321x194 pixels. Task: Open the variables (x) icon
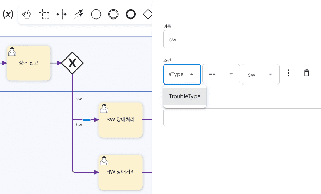8,14
